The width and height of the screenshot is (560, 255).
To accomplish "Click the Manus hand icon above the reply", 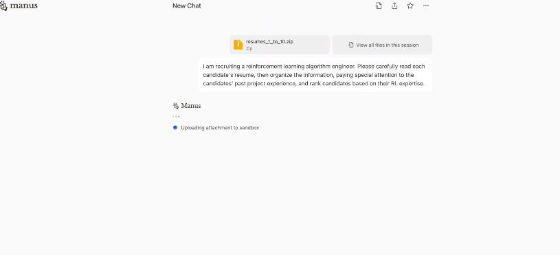I will pyautogui.click(x=175, y=106).
